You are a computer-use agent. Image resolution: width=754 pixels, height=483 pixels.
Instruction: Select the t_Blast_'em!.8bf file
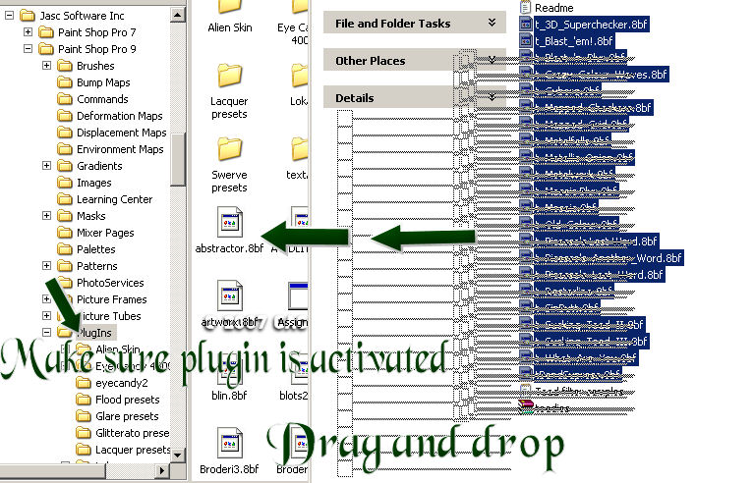tap(574, 40)
